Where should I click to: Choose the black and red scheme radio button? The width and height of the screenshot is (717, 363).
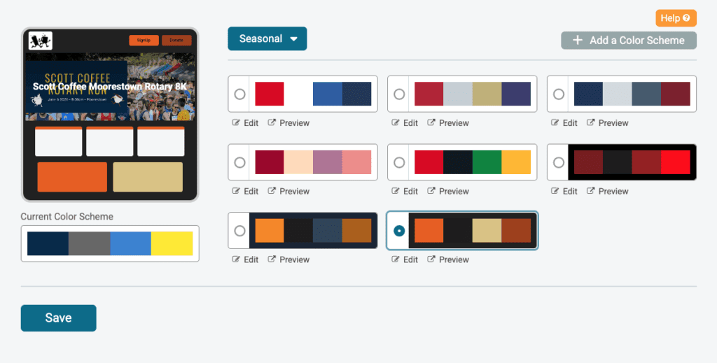pyautogui.click(x=559, y=162)
